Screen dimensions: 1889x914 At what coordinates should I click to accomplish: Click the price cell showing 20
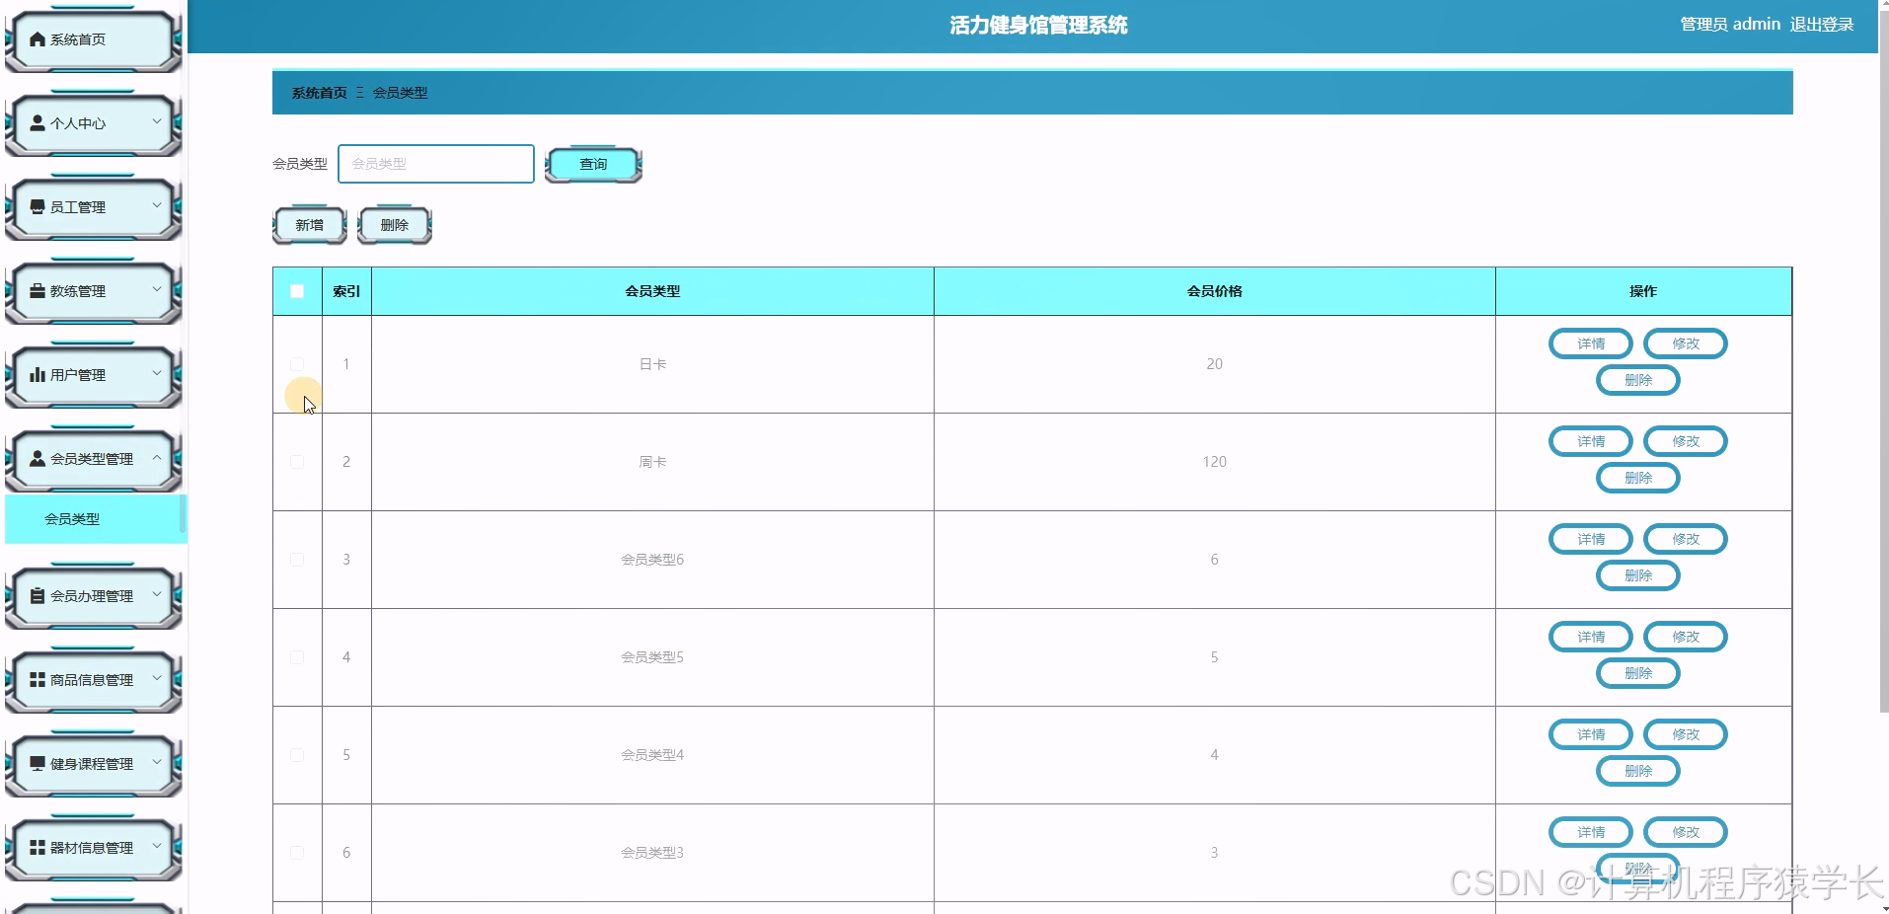(1214, 364)
